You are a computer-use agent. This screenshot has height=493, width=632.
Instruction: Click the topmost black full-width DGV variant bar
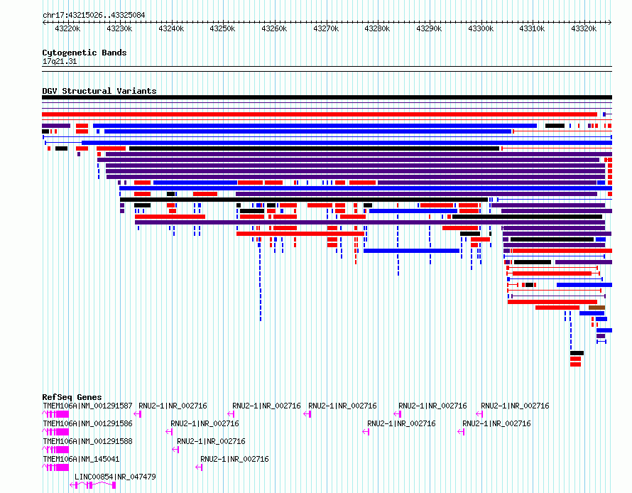coord(327,97)
